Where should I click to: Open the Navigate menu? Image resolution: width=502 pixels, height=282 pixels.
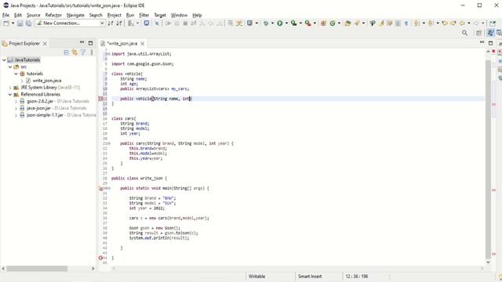pos(75,15)
